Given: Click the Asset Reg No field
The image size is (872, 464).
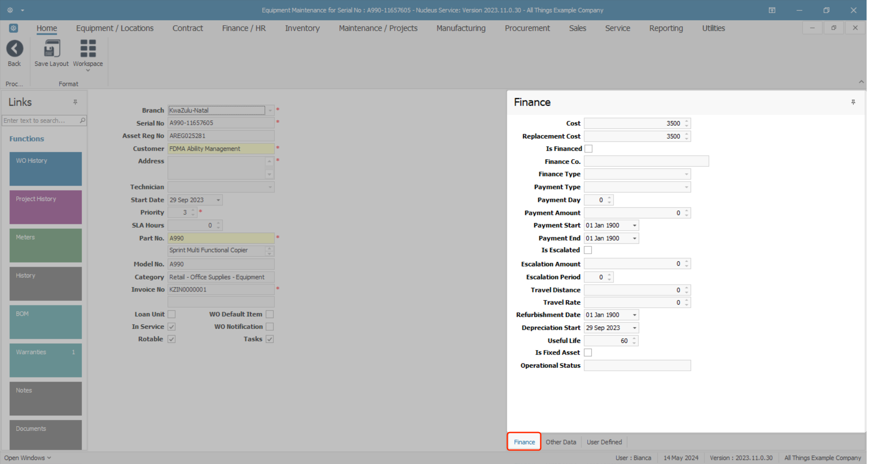Looking at the screenshot, I should tap(221, 136).
